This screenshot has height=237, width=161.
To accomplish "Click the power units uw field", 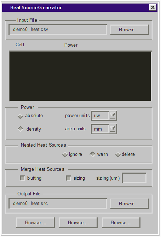I will 100,116.
